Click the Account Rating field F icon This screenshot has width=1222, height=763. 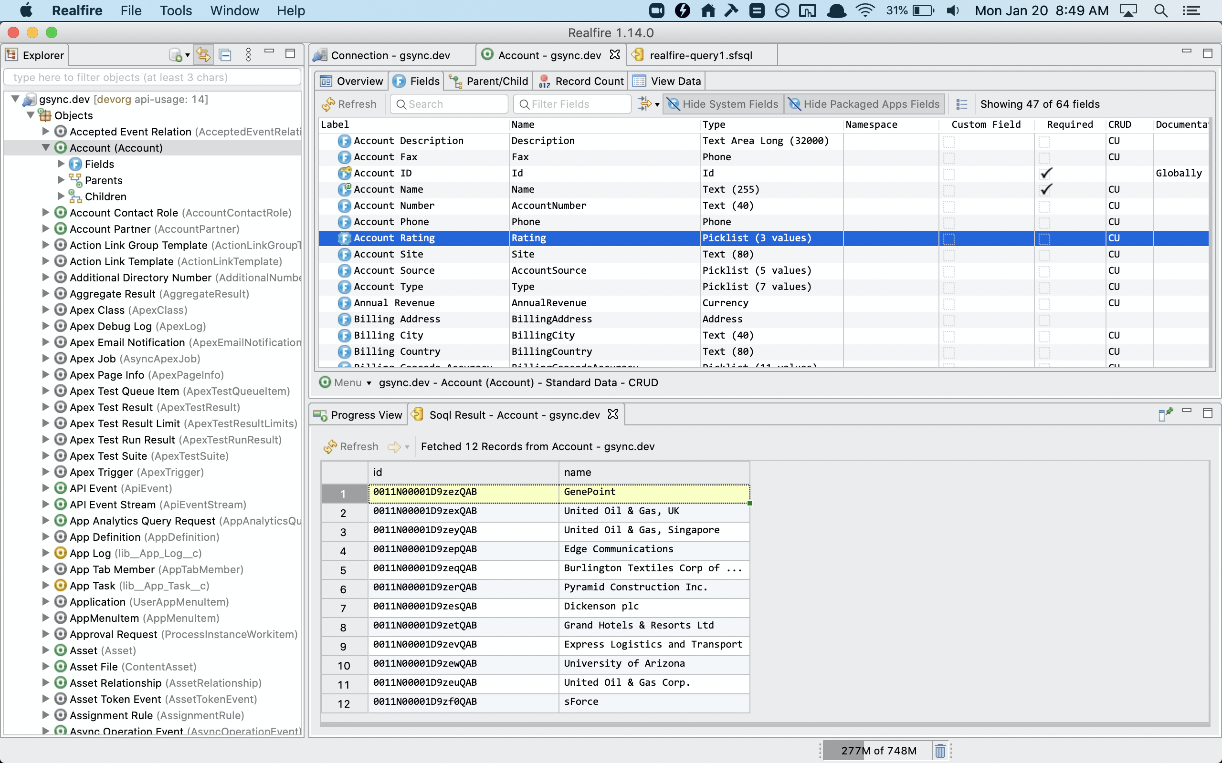coord(344,238)
